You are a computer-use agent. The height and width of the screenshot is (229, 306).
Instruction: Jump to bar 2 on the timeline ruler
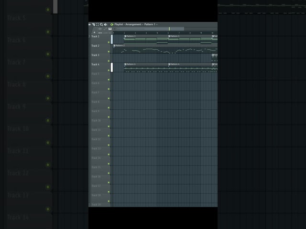[x=124, y=33]
